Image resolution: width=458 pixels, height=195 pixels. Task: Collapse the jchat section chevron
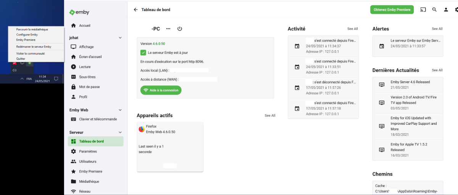pos(120,38)
